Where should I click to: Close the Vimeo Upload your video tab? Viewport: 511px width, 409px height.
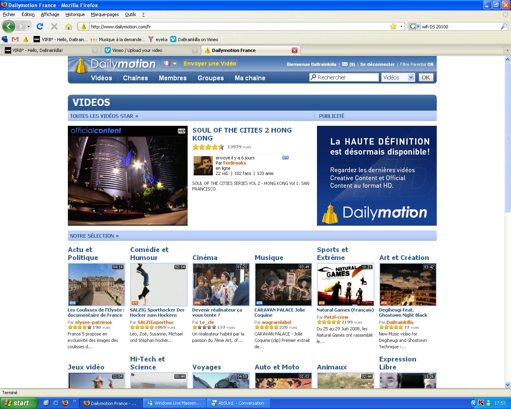pyautogui.click(x=195, y=50)
